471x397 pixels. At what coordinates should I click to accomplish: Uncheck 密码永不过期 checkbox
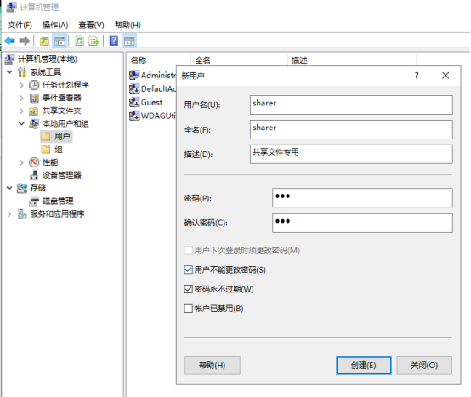188,289
